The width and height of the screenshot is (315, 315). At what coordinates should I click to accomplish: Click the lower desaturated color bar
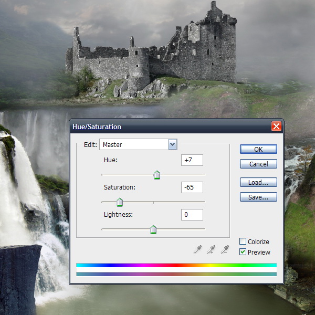tap(176, 274)
